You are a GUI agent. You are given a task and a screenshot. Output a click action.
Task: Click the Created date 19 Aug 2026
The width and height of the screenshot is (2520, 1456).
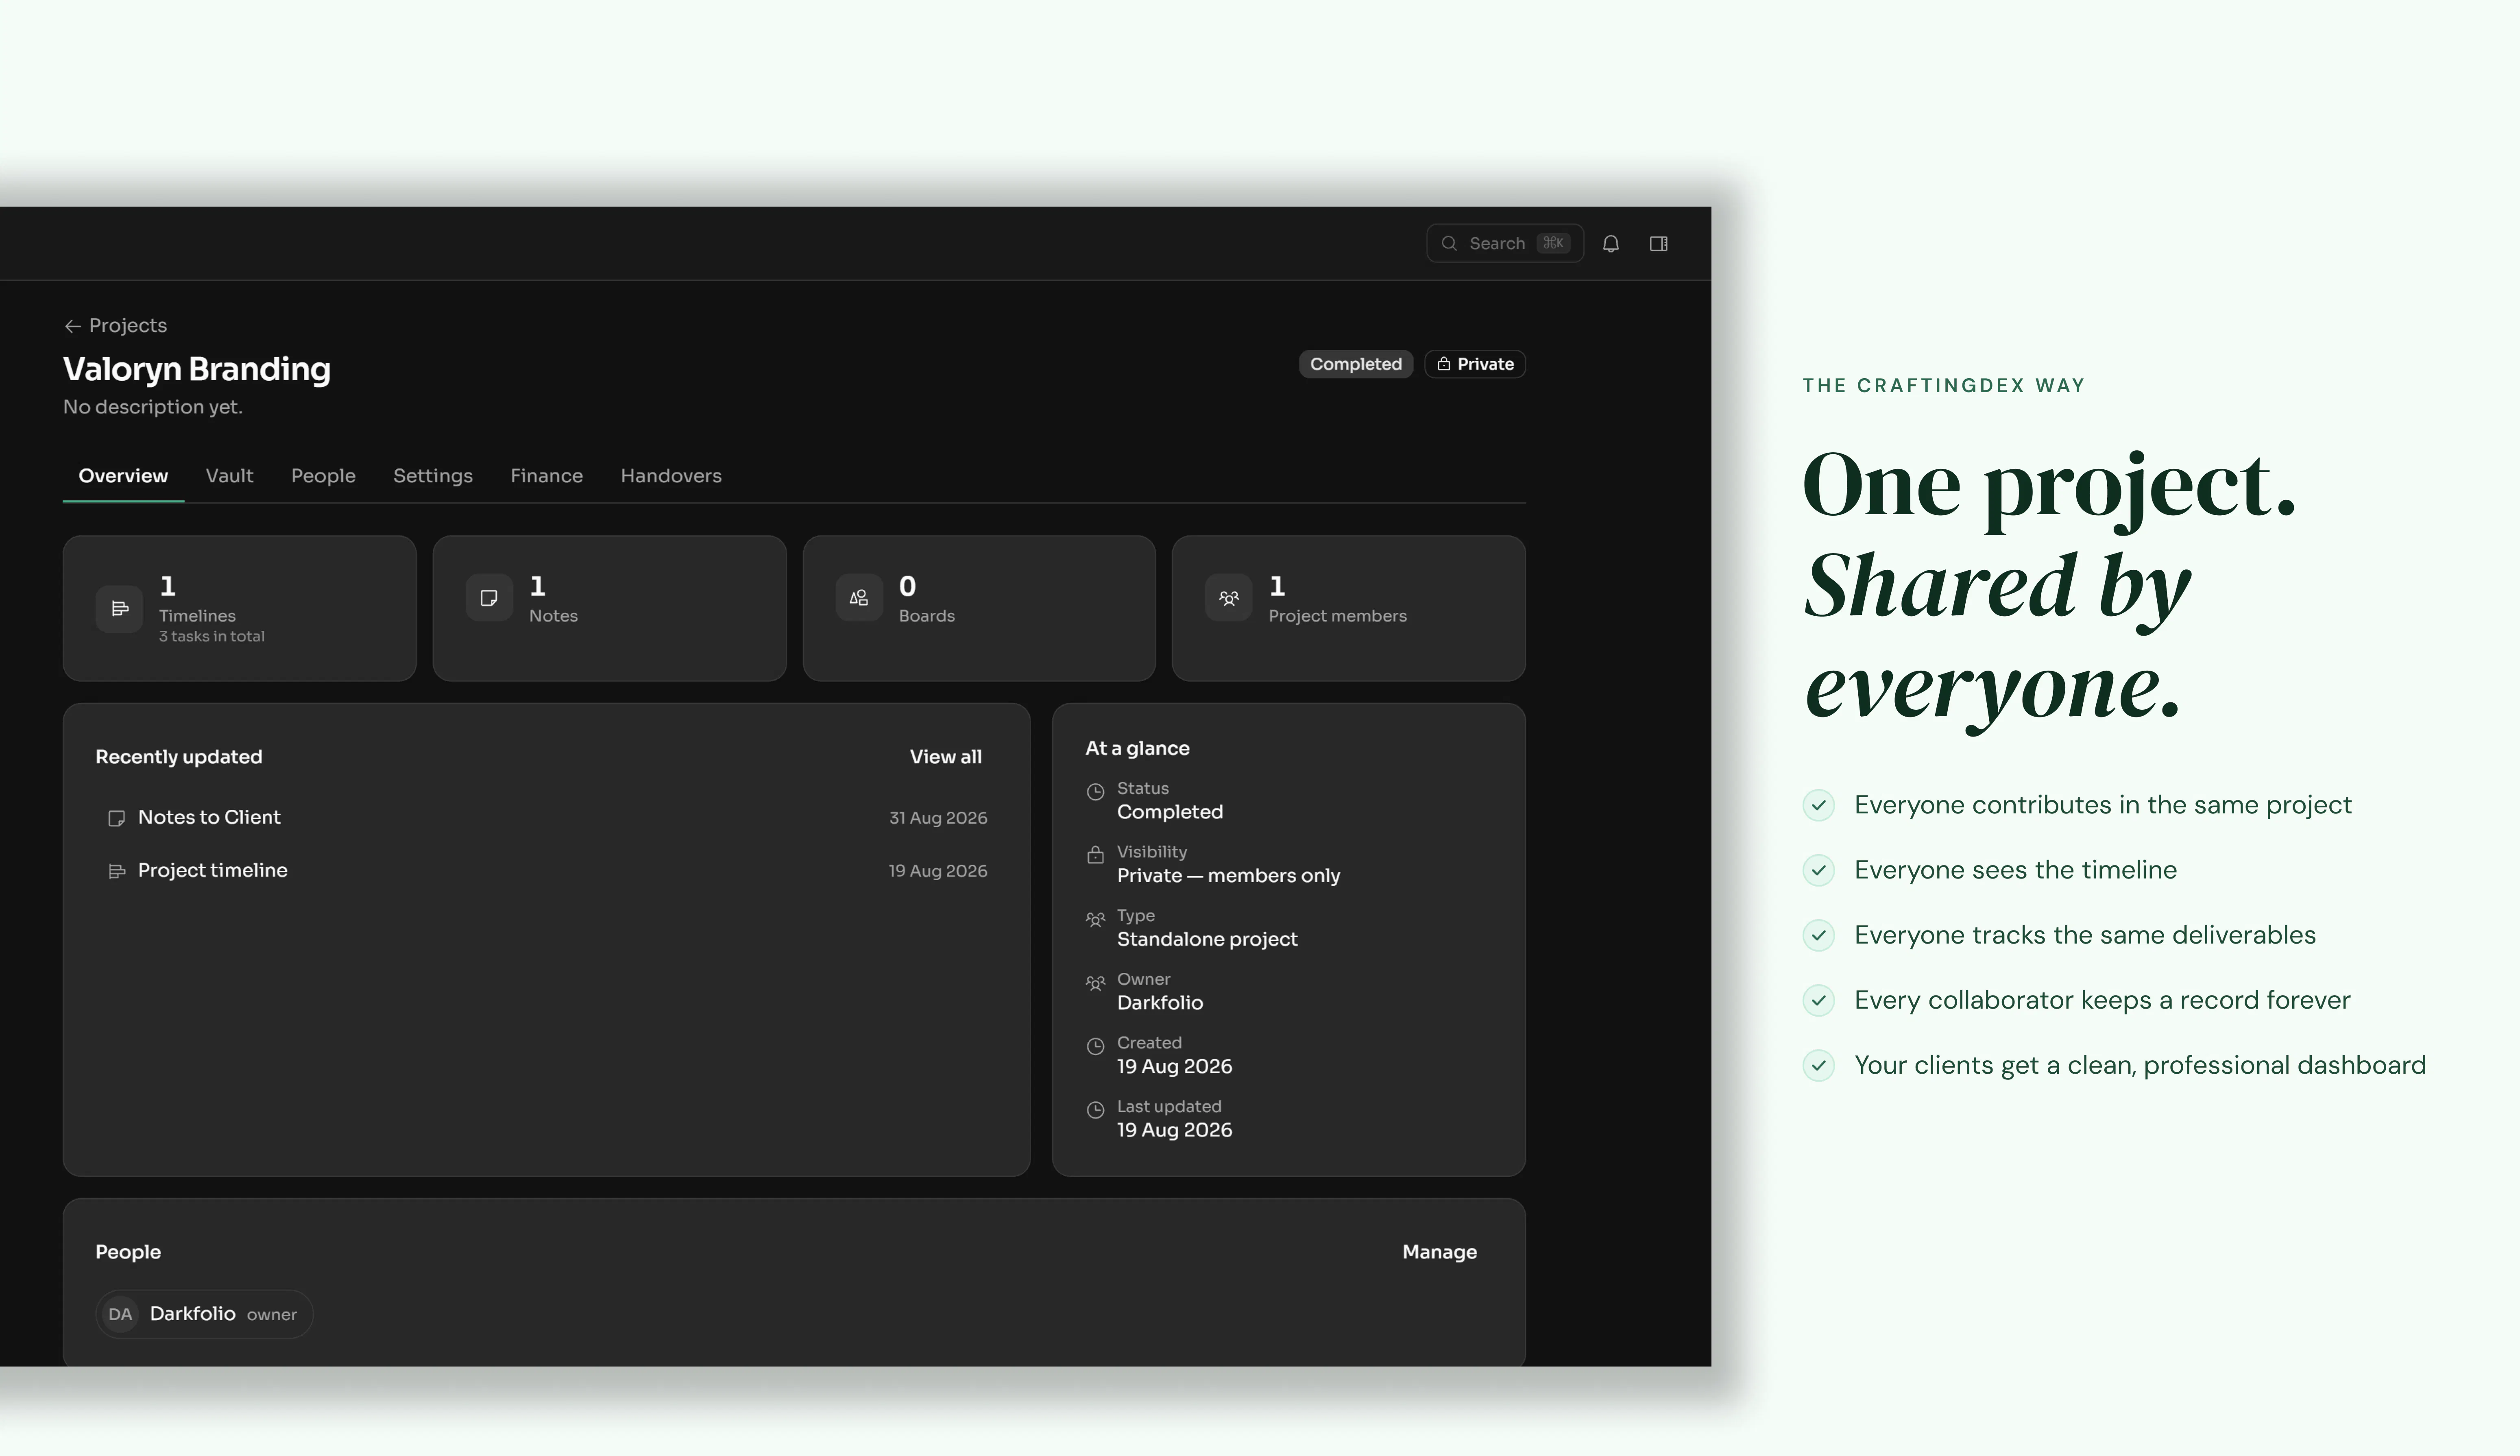coord(1174,1067)
